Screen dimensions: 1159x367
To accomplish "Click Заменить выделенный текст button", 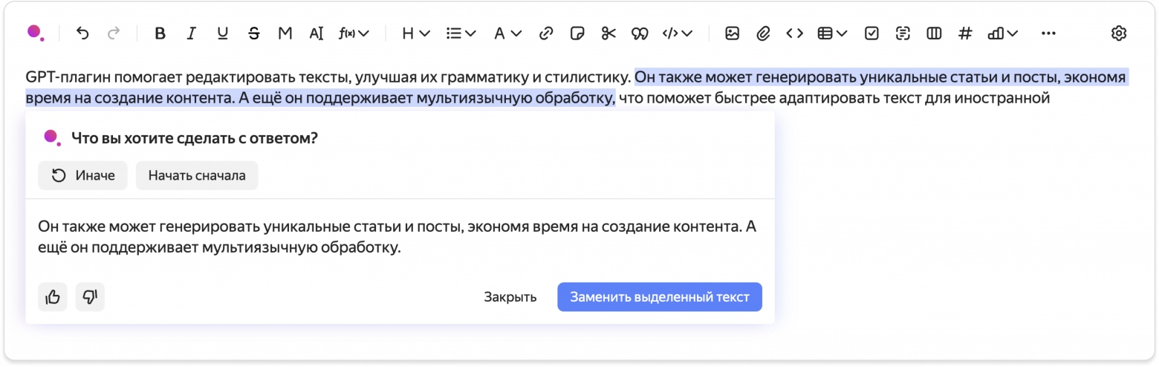I will [660, 297].
